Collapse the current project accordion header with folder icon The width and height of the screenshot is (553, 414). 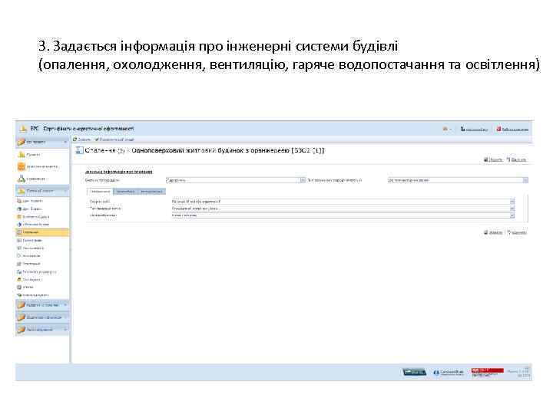(42, 191)
